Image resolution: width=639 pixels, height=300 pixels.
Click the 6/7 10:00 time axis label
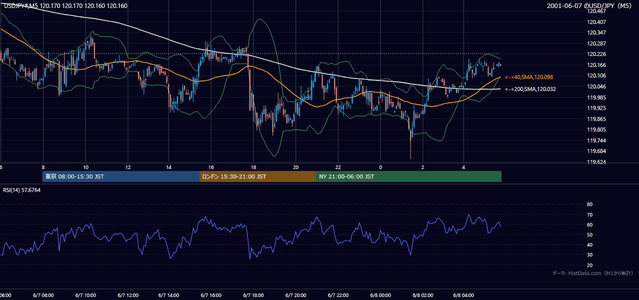click(x=86, y=295)
